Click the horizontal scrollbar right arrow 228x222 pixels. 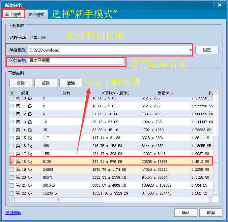coord(210,200)
